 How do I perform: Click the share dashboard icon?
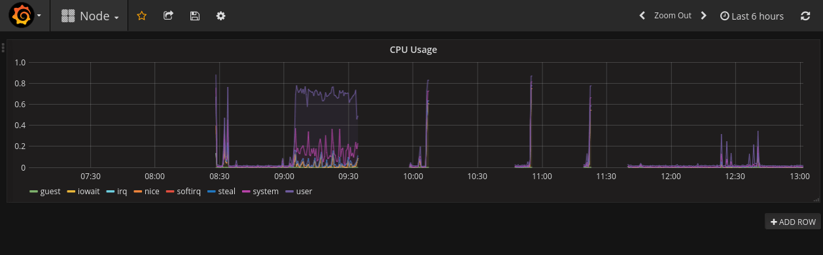(168, 16)
